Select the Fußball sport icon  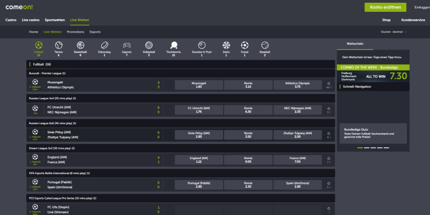[39, 45]
